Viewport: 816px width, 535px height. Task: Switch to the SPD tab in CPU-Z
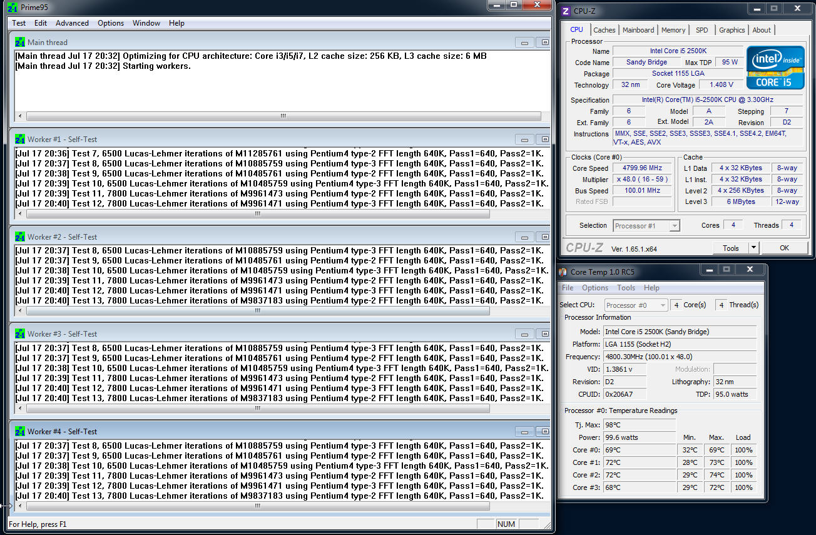pyautogui.click(x=702, y=30)
